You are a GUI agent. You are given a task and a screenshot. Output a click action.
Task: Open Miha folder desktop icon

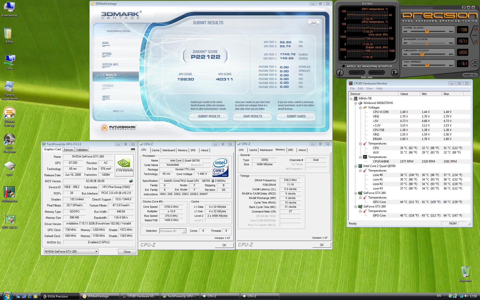[x=9, y=35]
